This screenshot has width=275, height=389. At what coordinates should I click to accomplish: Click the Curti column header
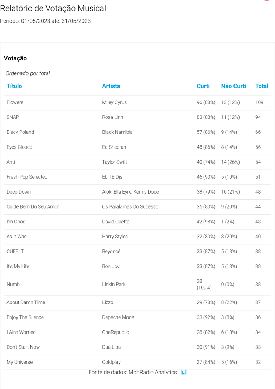[203, 86]
